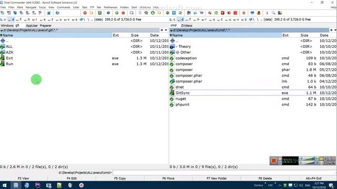
Task: Click the blue W toolbar icon
Action: click(x=202, y=13)
